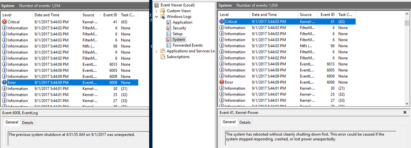The image size is (411, 148).
Task: Select event 6013 row in right window
Action: point(287,64)
